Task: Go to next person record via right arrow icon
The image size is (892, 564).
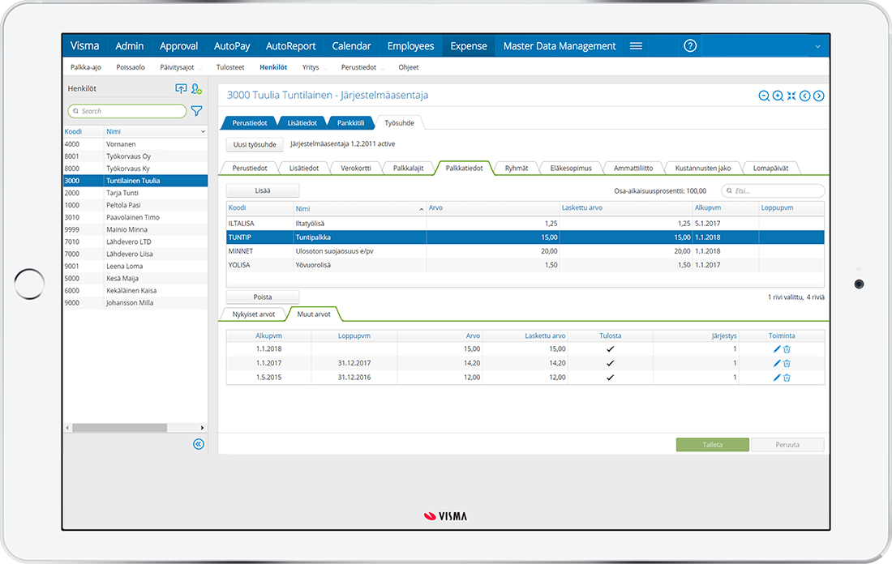Action: [x=819, y=96]
